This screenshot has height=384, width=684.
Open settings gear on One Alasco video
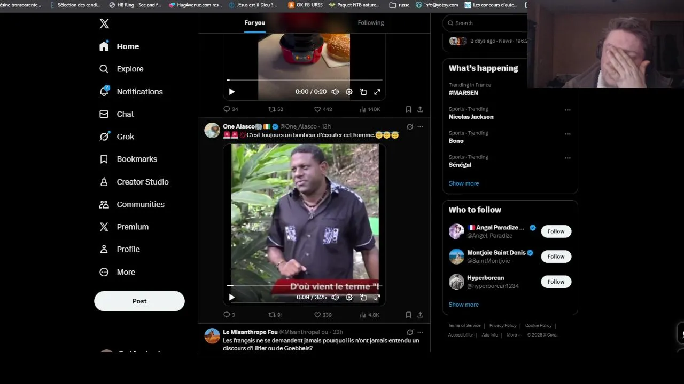pos(349,297)
